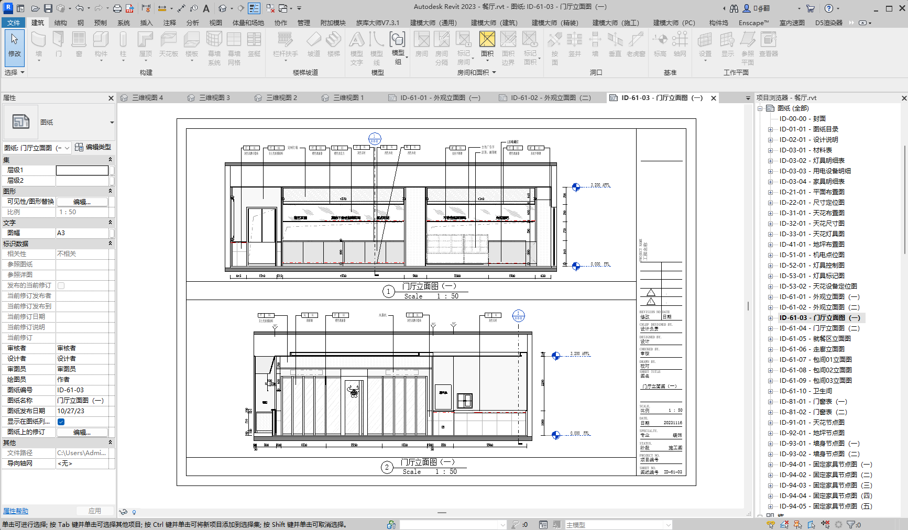
Task: Open the sheet type selector dropdown
Action: [x=112, y=123]
